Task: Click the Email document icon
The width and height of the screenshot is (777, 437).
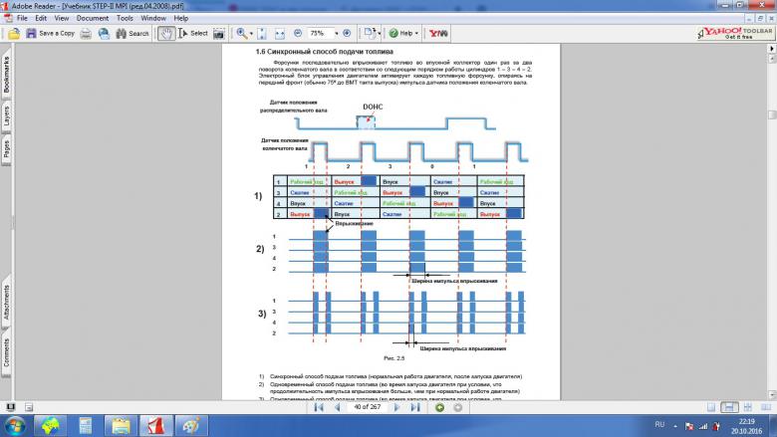Action: click(x=104, y=33)
